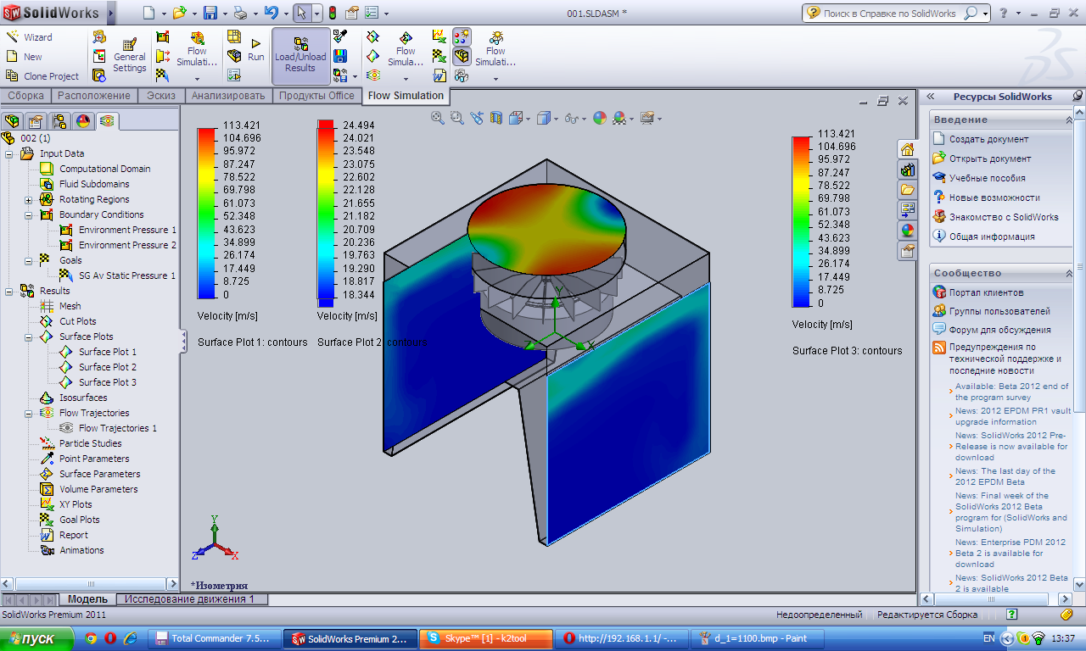Collapse the Boundary Conditions tree node
Viewport: 1086px width, 651px height.
28,215
